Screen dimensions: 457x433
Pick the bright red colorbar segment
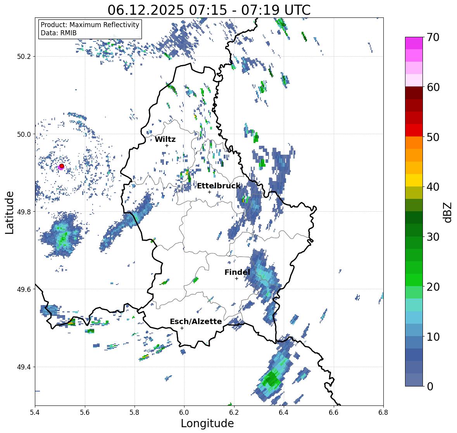(x=414, y=130)
